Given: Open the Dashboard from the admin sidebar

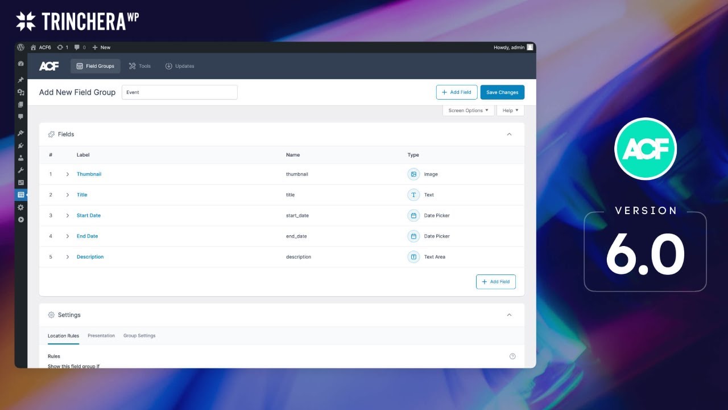Looking at the screenshot, I should click(21, 64).
